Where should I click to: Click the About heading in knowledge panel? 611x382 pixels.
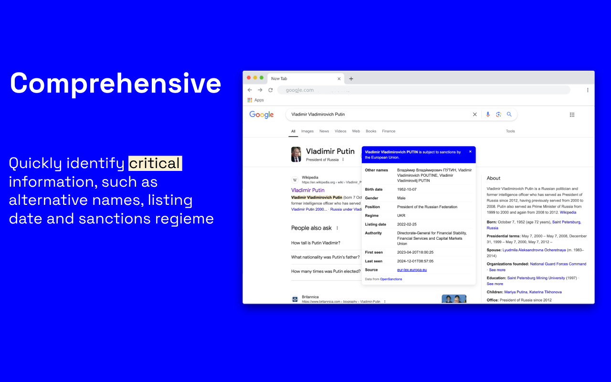click(494, 178)
